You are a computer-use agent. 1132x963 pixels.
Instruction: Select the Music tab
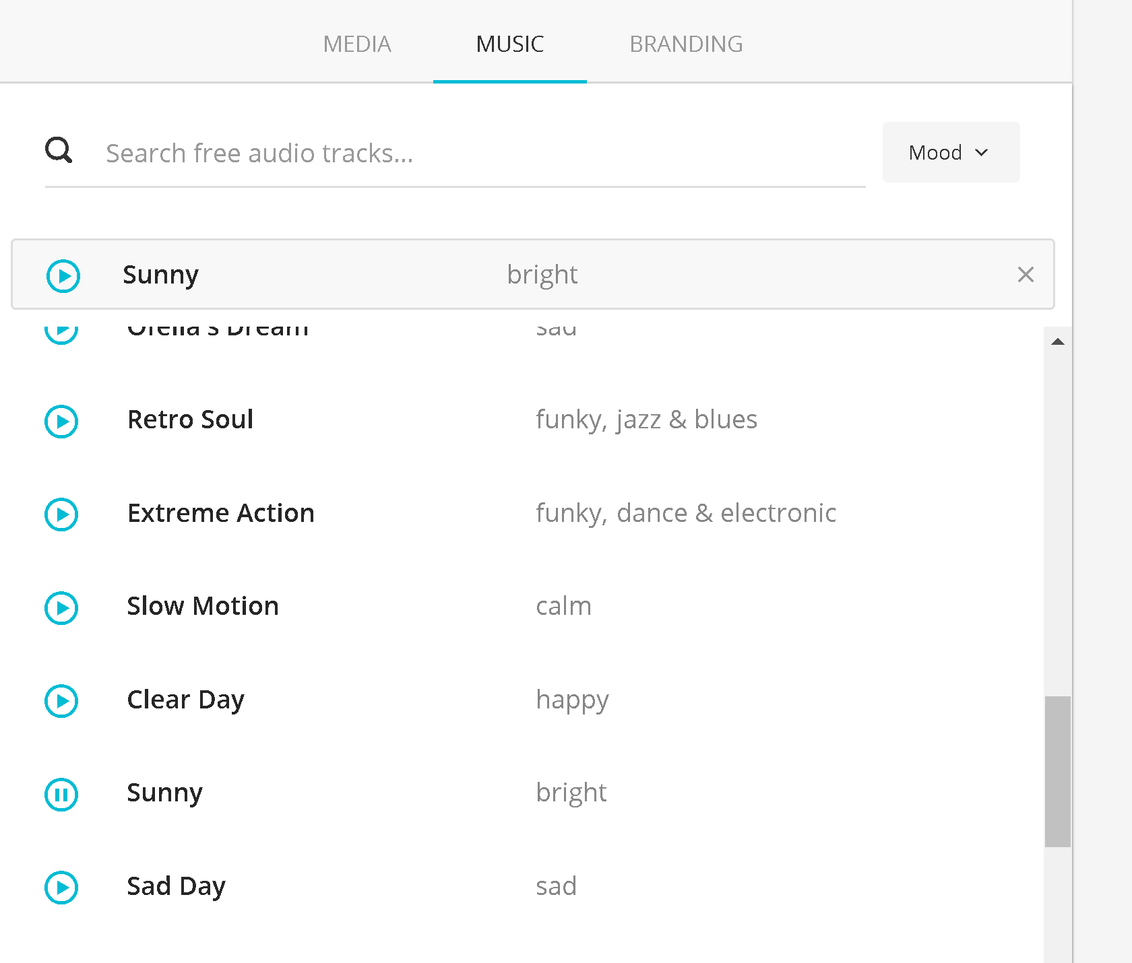pyautogui.click(x=510, y=44)
